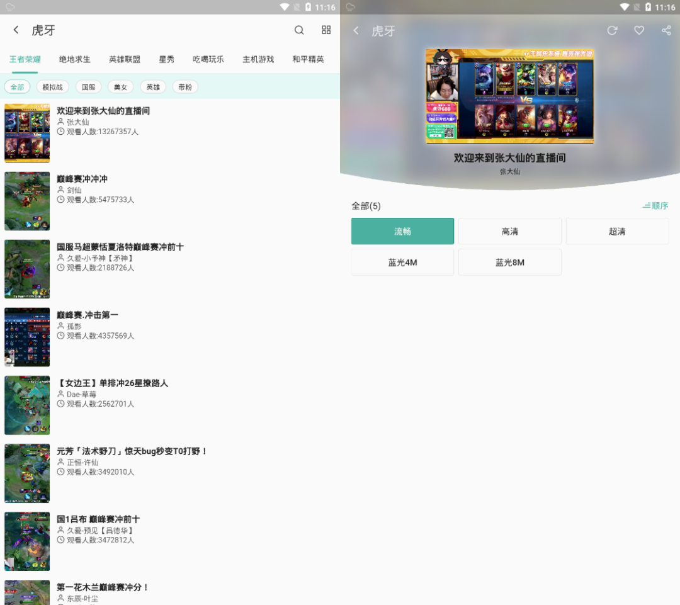Choose the 流畅 quality option
This screenshot has height=605, width=680.
(402, 231)
